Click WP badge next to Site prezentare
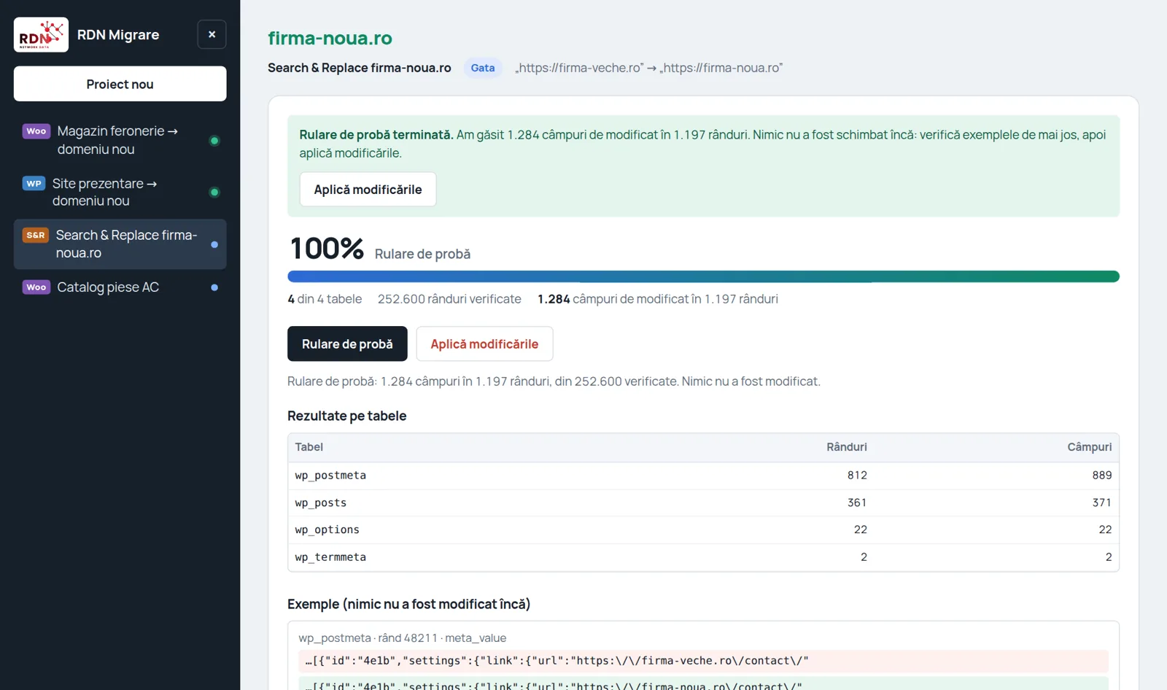This screenshot has height=690, width=1167. (x=34, y=184)
